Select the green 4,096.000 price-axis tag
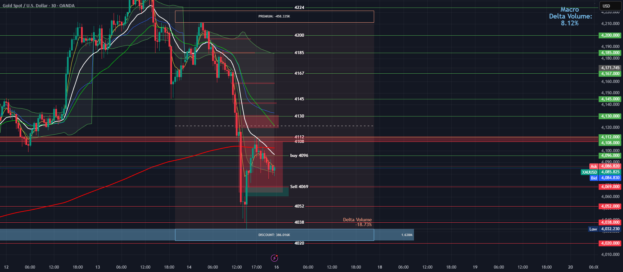The width and height of the screenshot is (623, 272). point(610,156)
